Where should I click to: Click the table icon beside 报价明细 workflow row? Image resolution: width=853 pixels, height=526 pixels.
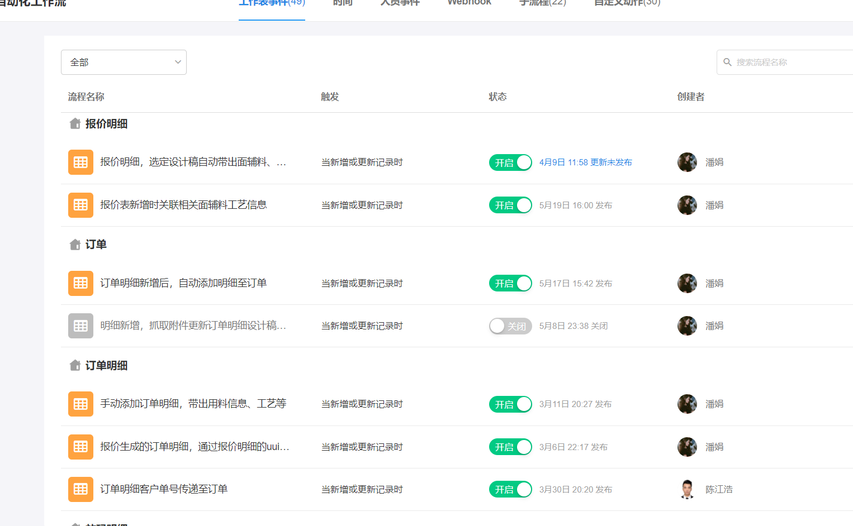[80, 162]
